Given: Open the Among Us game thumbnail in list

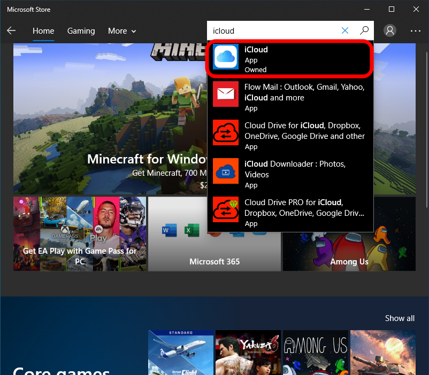Looking at the screenshot, I should (316, 353).
